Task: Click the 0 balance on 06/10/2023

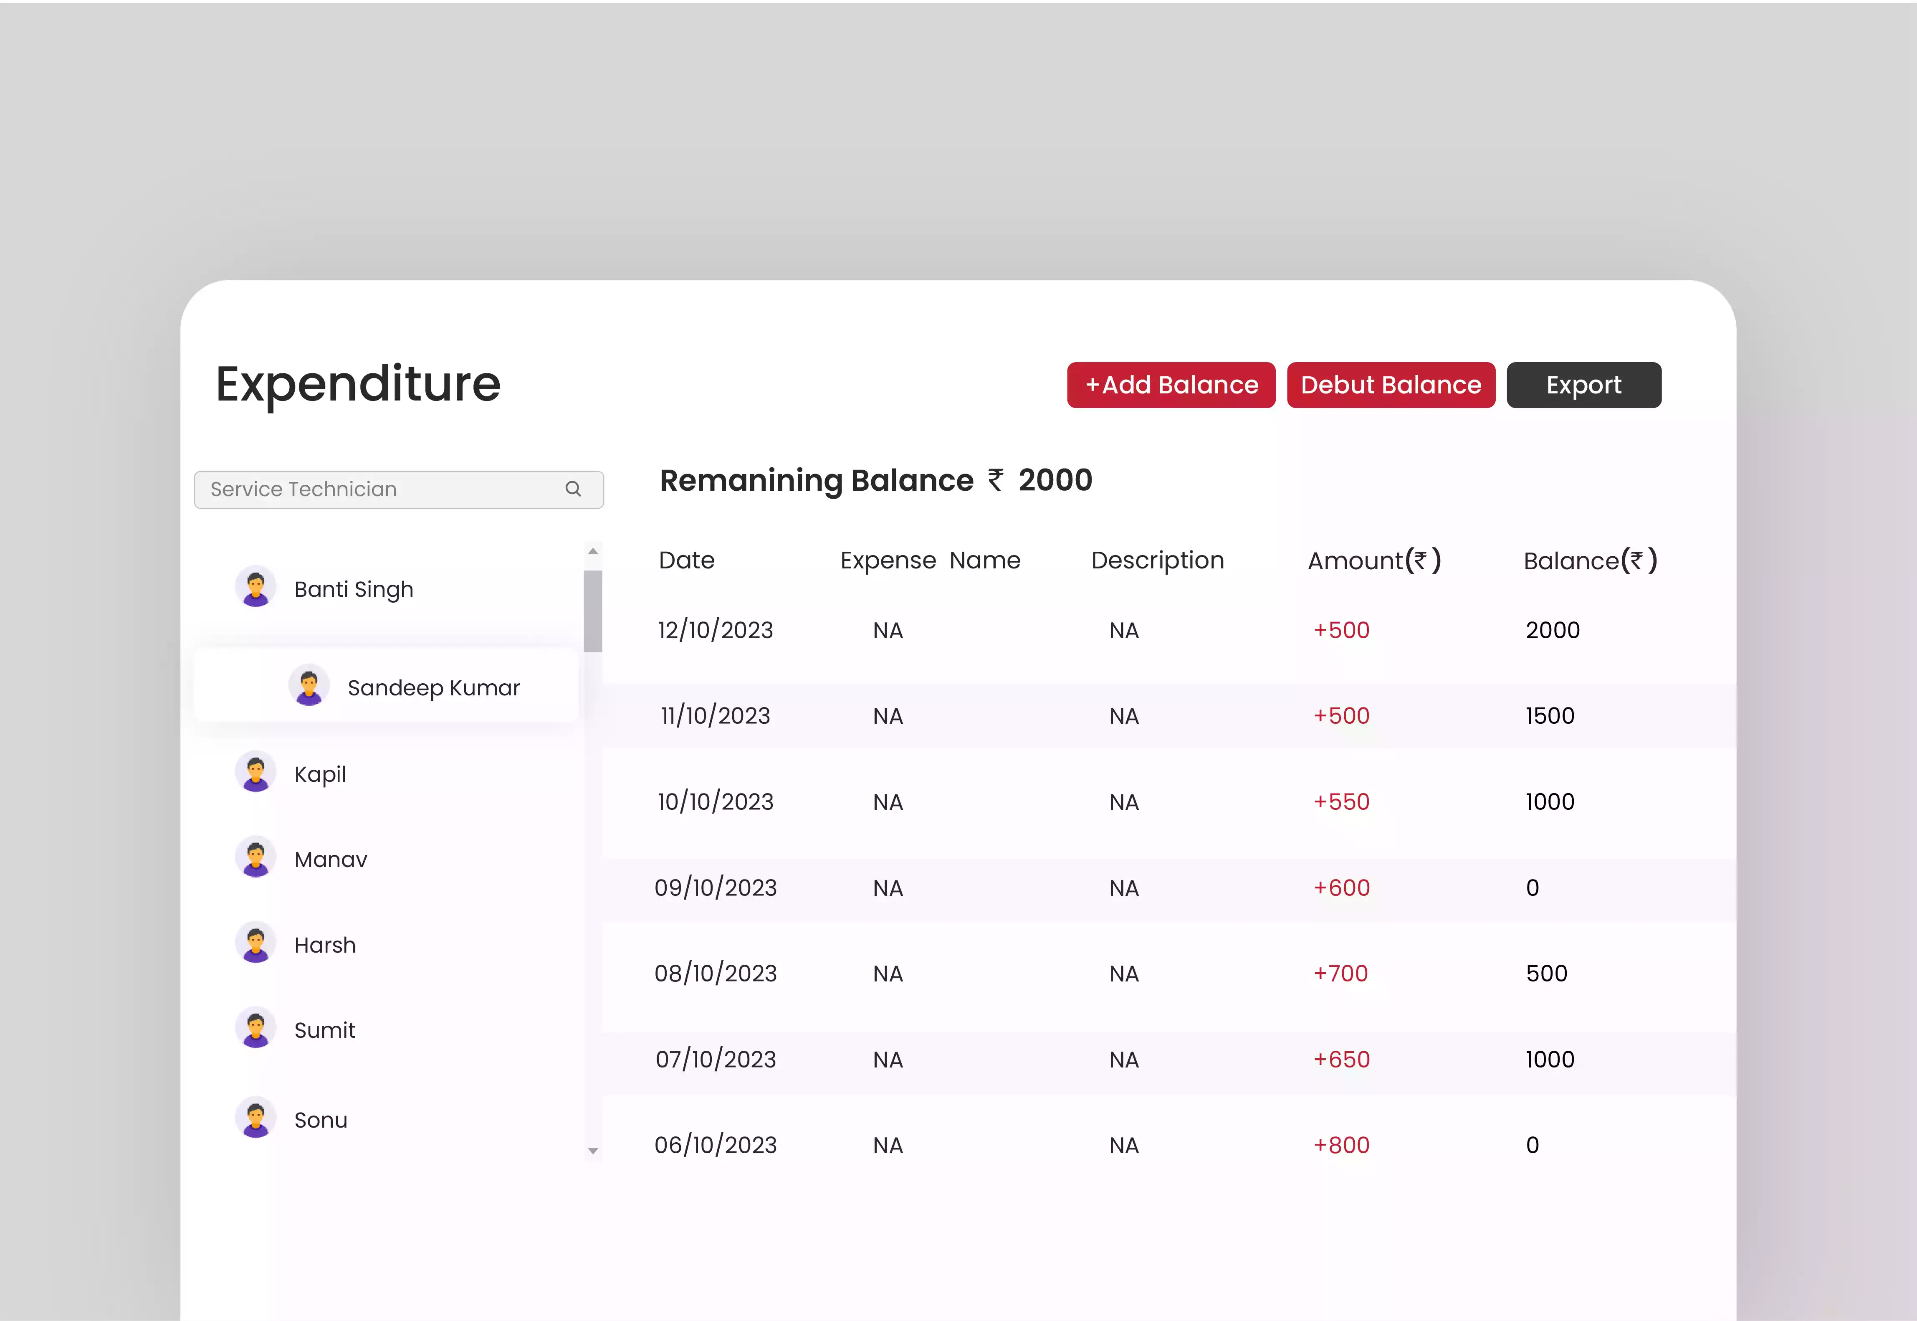Action: [x=1532, y=1145]
